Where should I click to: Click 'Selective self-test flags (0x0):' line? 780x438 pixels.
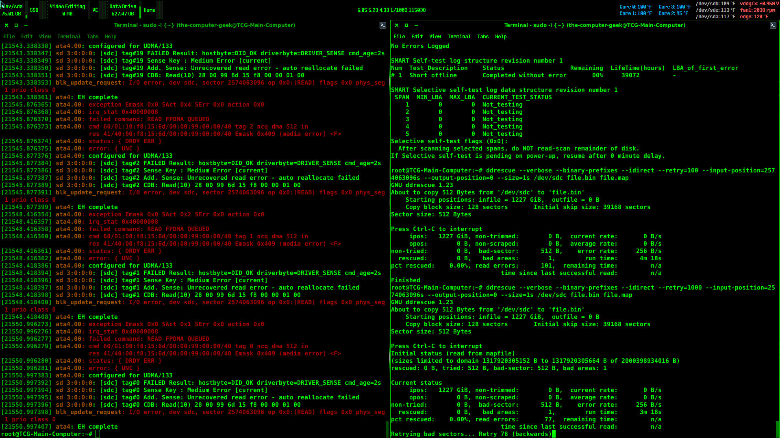pos(450,141)
